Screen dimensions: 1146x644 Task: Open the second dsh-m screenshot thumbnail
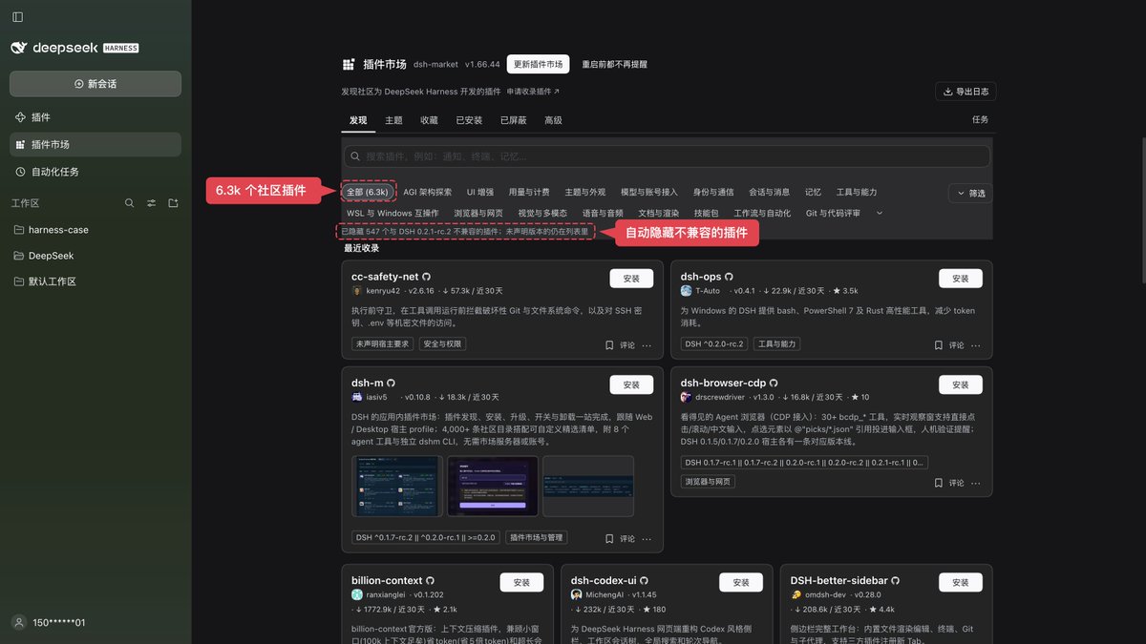click(493, 487)
